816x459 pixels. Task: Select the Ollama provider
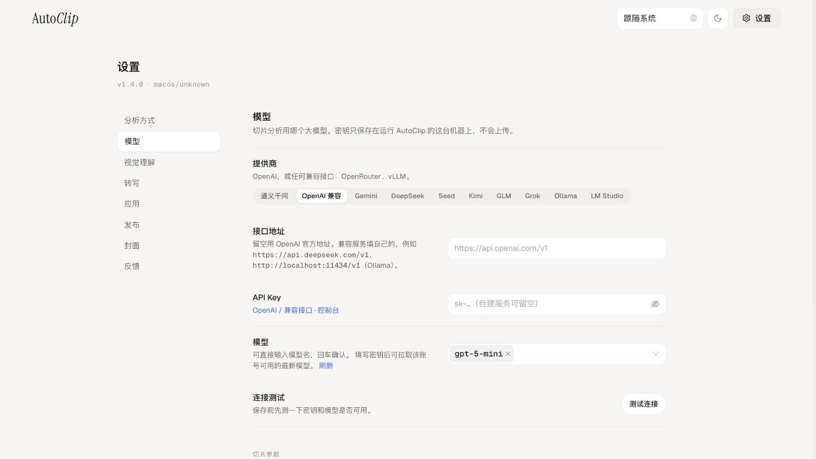565,196
